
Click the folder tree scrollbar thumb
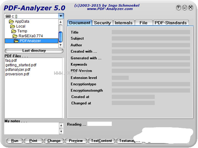tap(61, 37)
